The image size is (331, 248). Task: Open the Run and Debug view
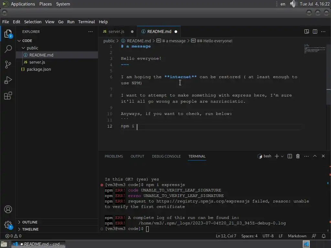point(8,80)
